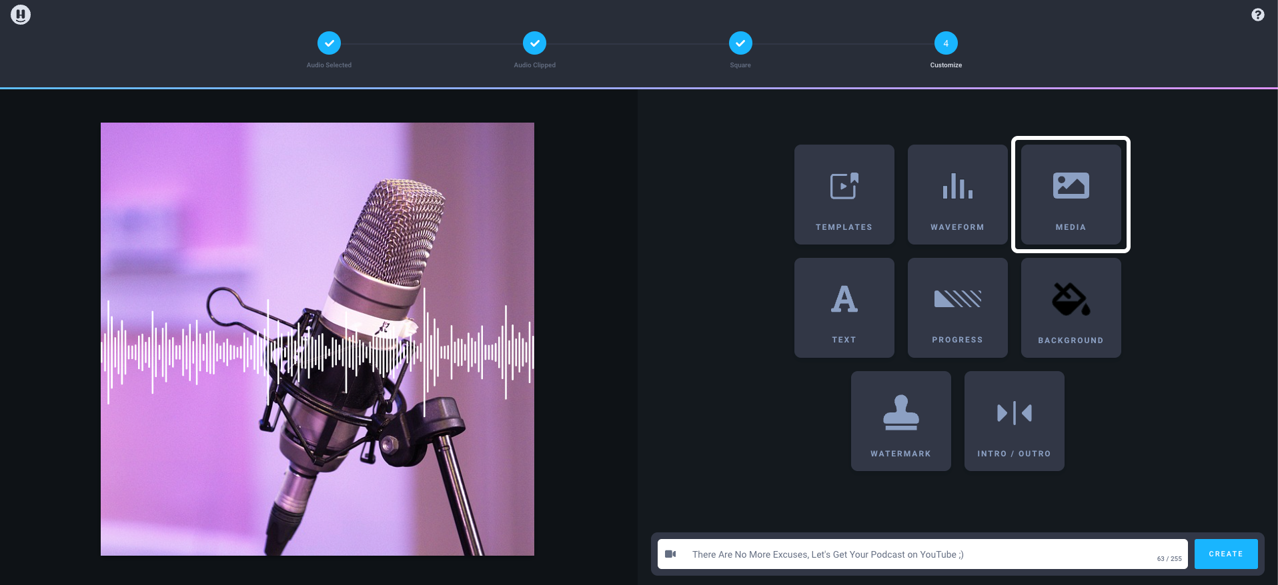Return to the Square aspect step
1278x585 pixels.
coord(740,43)
